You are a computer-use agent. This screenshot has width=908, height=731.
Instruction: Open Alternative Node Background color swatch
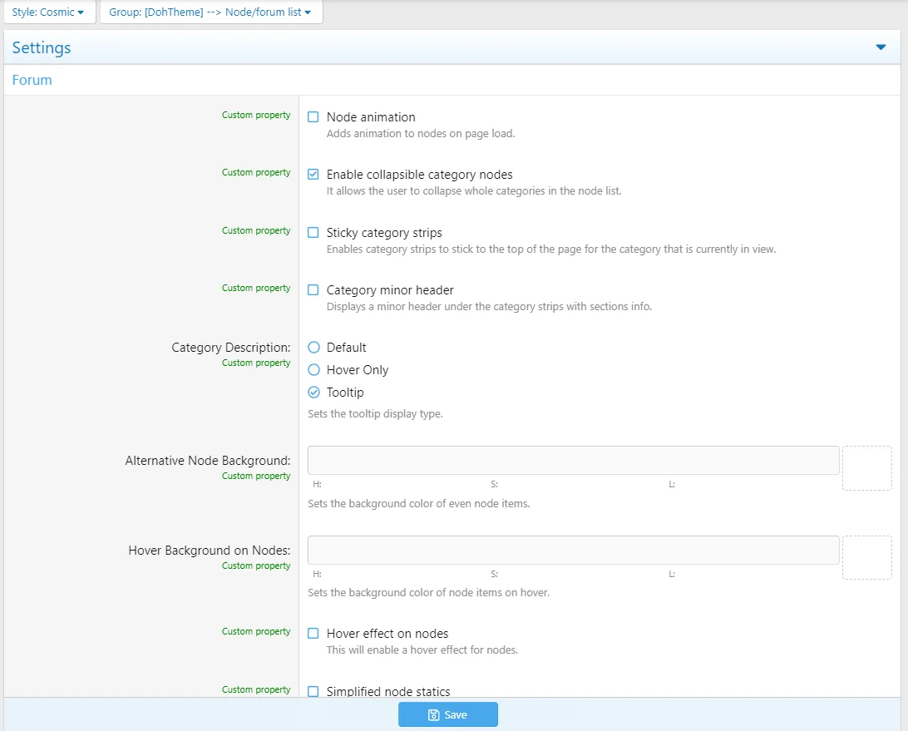866,468
